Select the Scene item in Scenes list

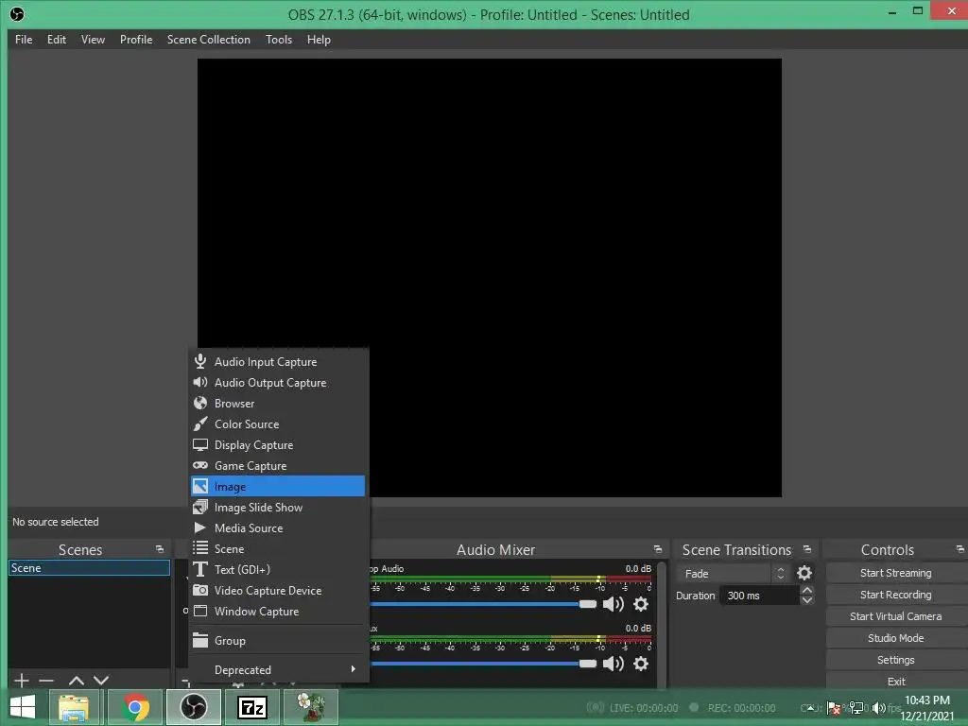(x=90, y=568)
